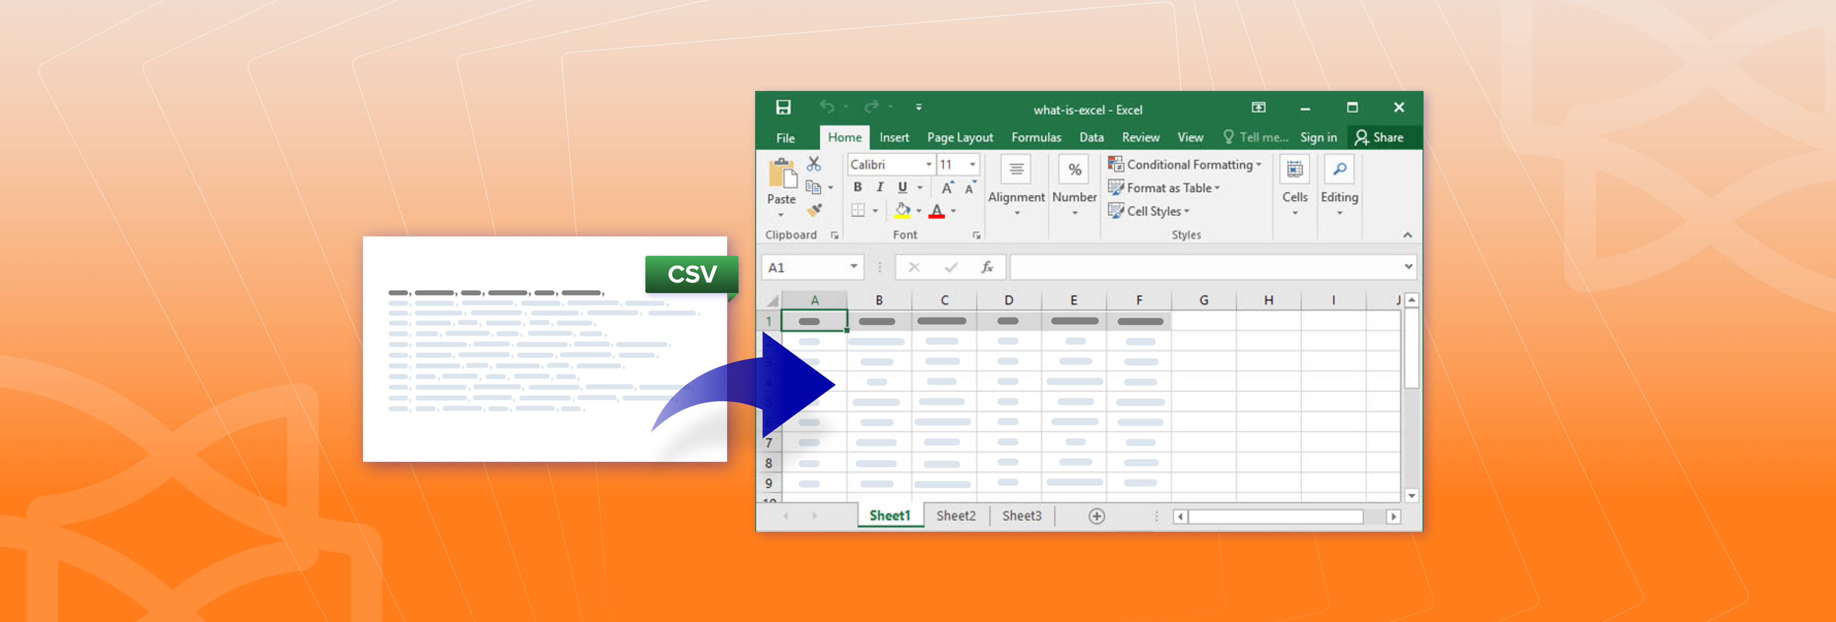Select the Home ribbon tab

844,138
